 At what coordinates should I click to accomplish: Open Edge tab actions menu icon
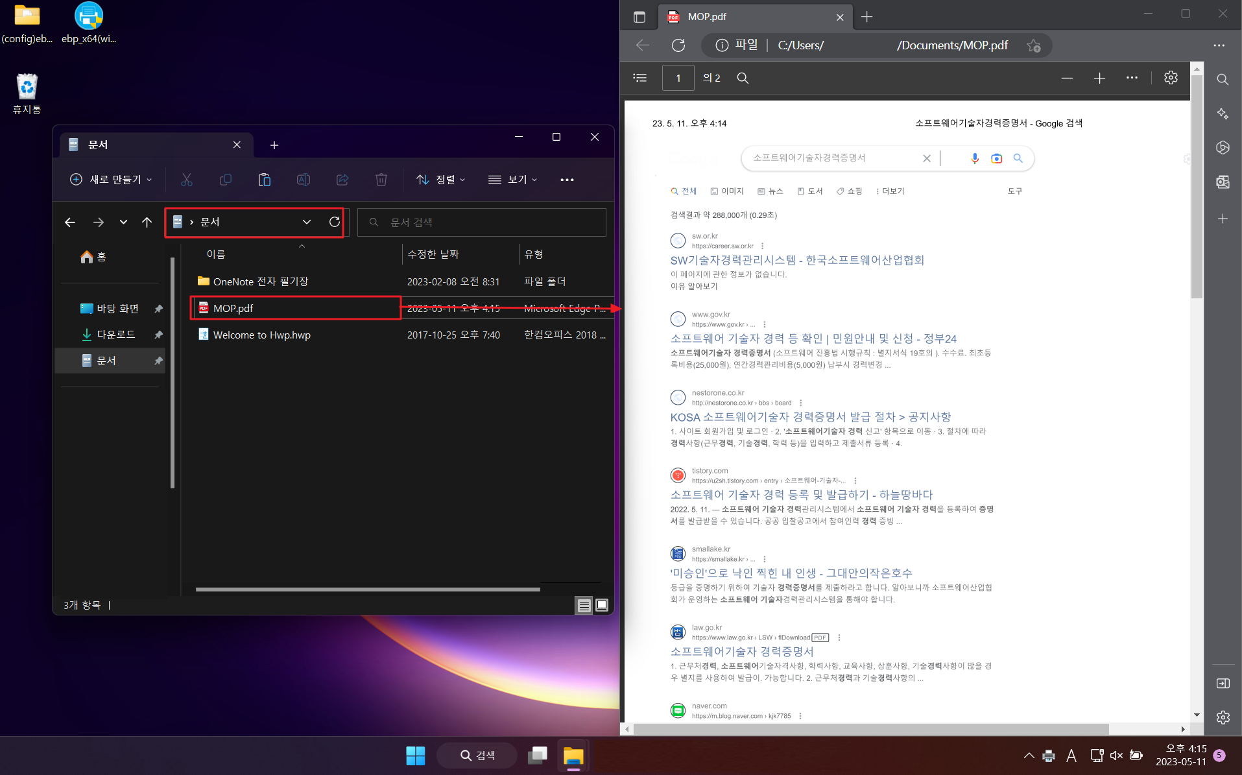coord(639,17)
